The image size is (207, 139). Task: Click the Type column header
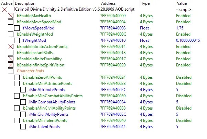click(145, 3)
